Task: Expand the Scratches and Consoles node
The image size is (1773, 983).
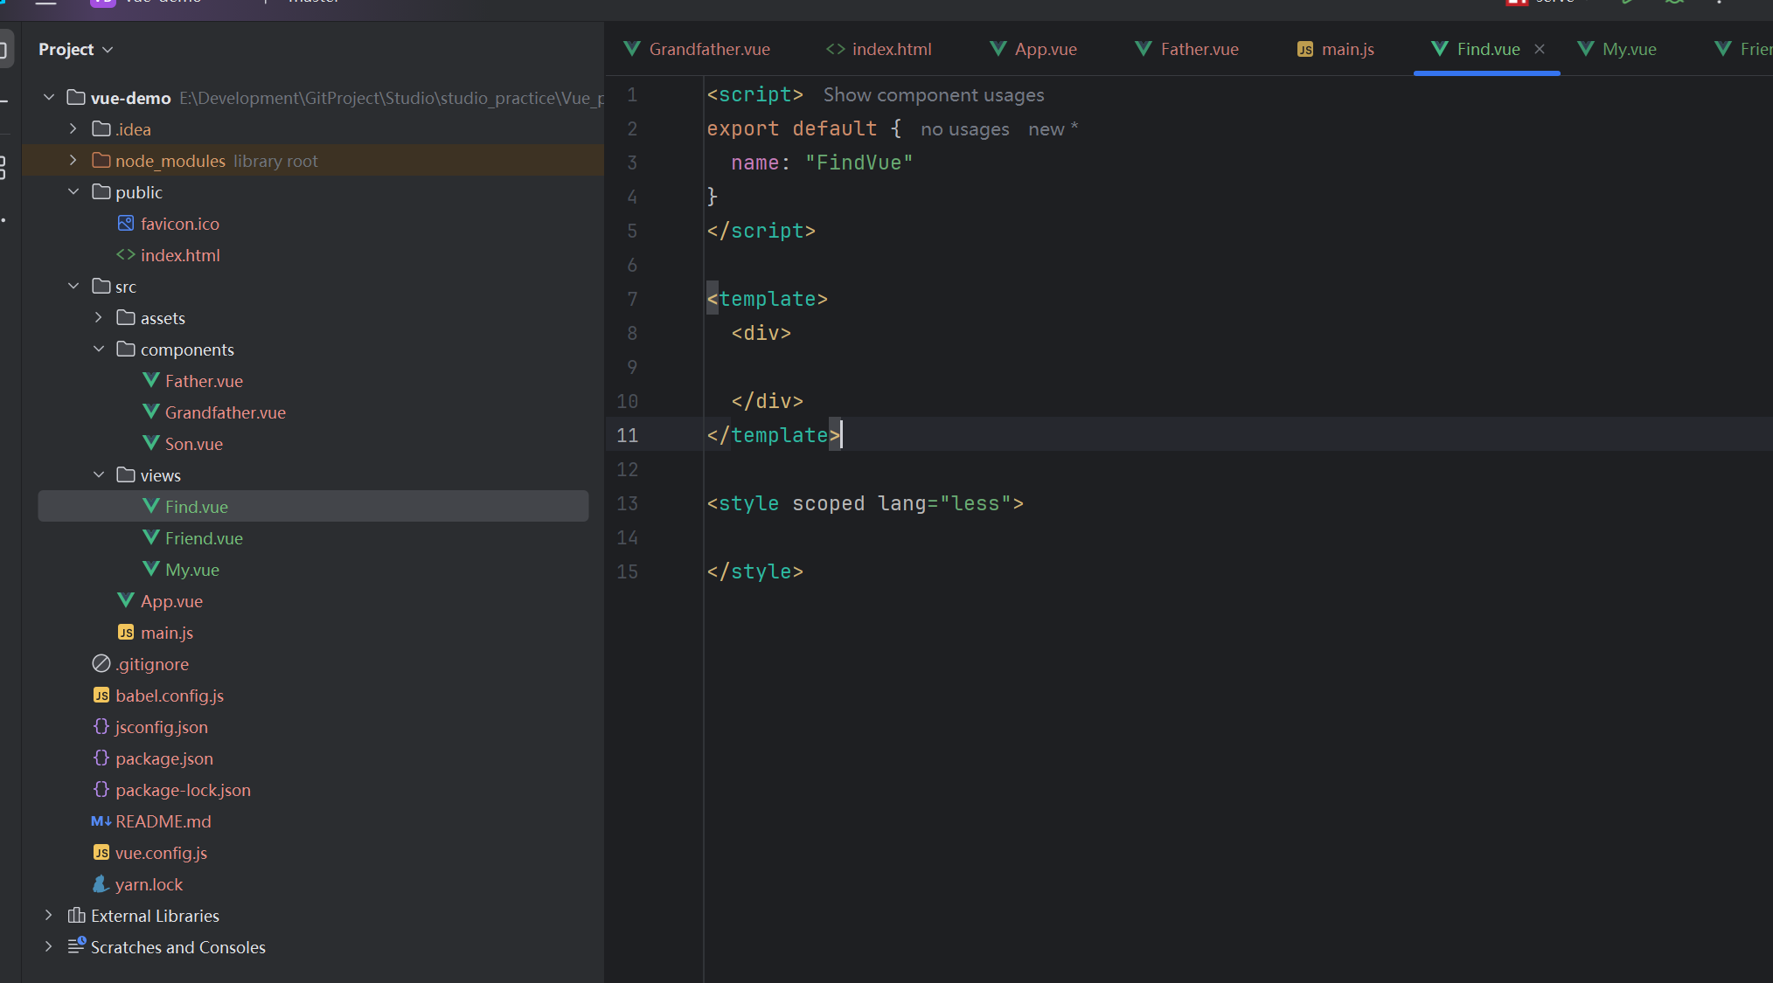Action: [x=49, y=947]
